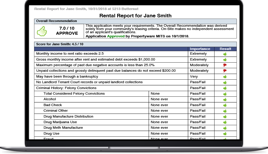Viewport: 268px width, 154px height.
Task: Click 'Moderately' importance in Maximum percentage row
Action: [199, 65]
